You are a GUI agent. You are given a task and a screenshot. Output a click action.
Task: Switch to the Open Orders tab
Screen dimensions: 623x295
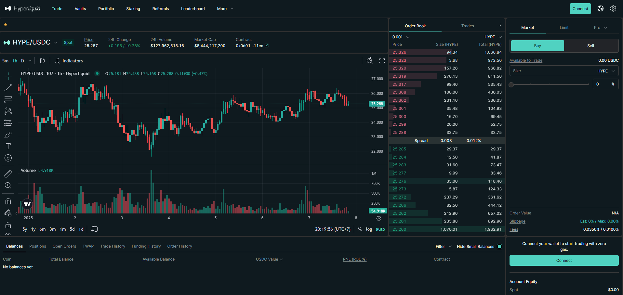pyautogui.click(x=64, y=246)
